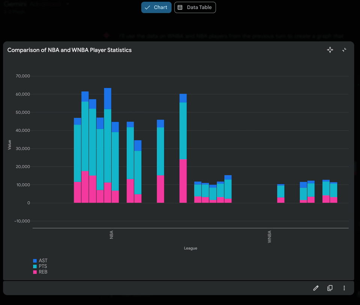Click the −10,000 y-axis tick label
The height and width of the screenshot is (305, 360).
22,221
